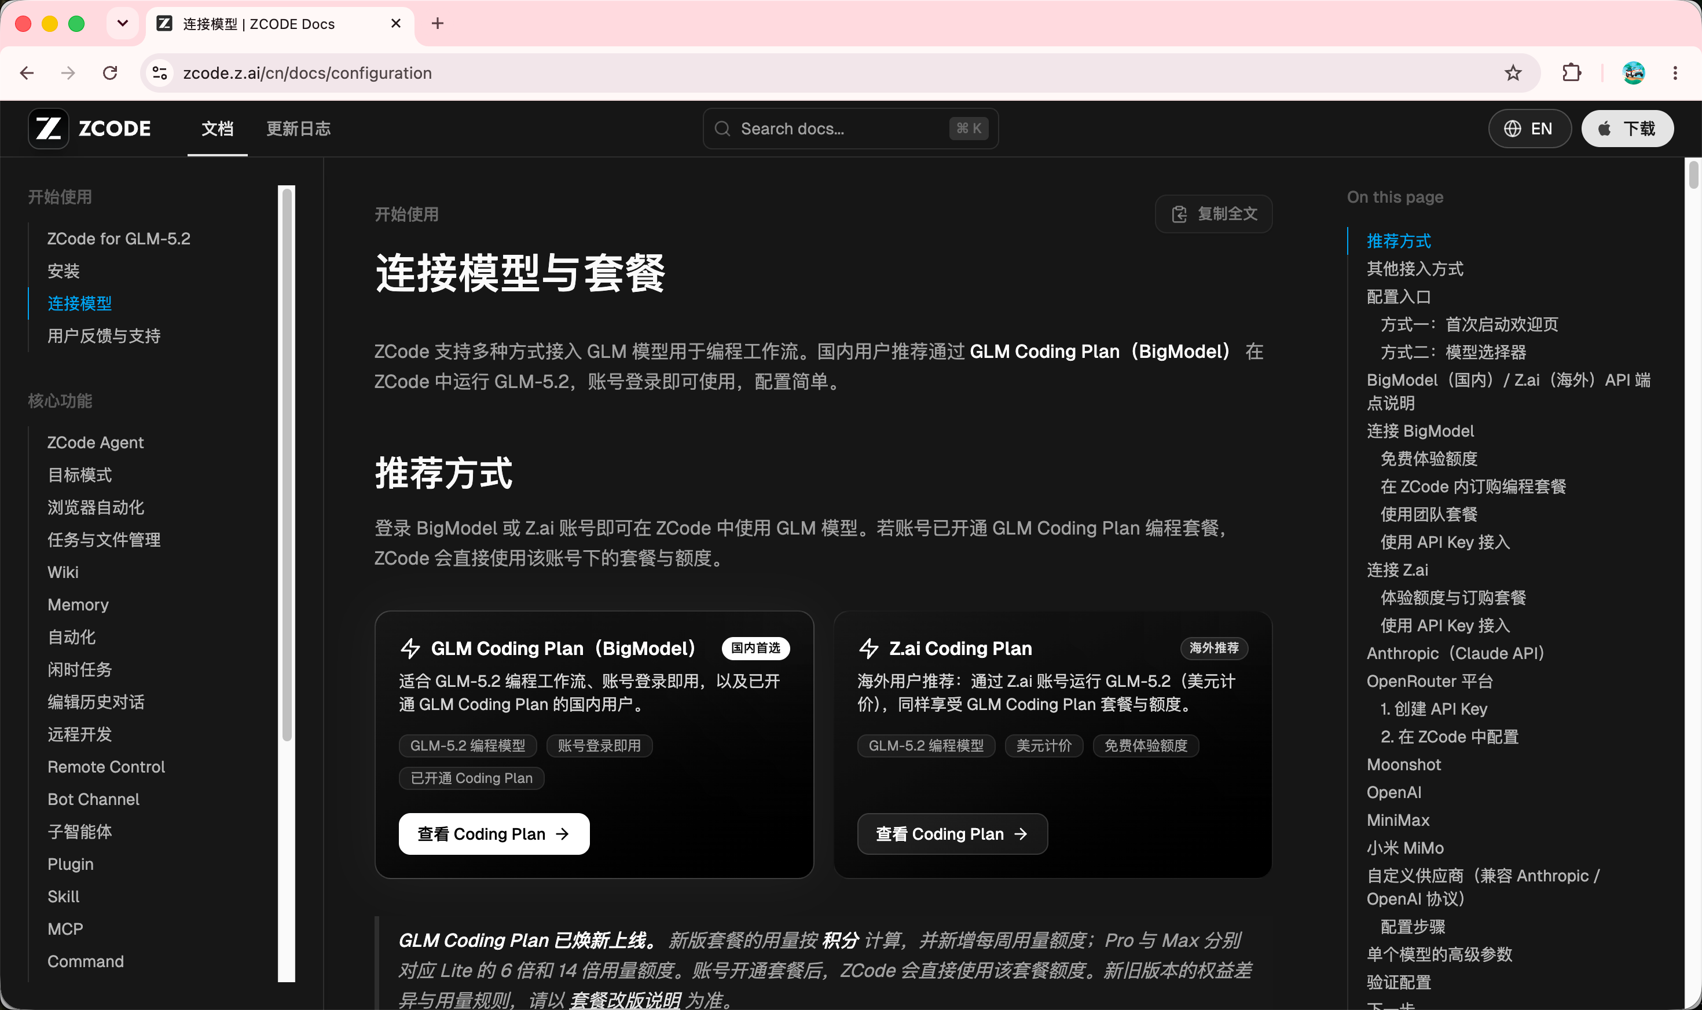Bookmark this page with the star icon
Screen dimensions: 1702x1010
1513,73
